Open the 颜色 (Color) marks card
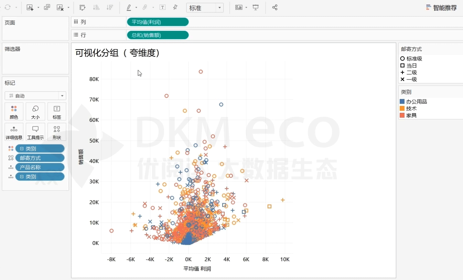This screenshot has height=280, width=463. (x=14, y=111)
